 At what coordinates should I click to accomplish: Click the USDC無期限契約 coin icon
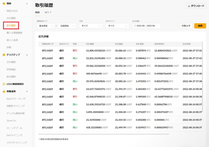pos(4,84)
